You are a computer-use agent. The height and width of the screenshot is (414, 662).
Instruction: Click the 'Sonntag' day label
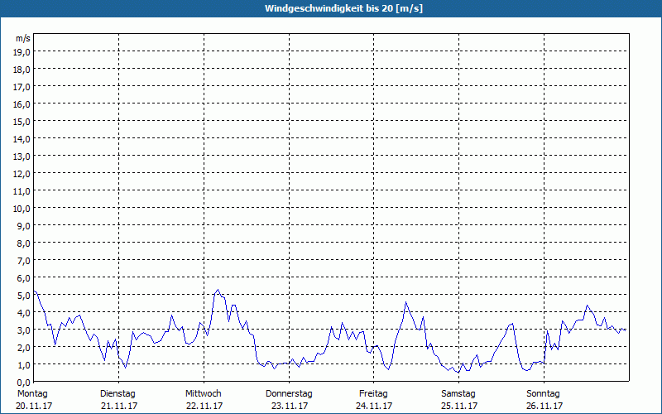point(544,394)
